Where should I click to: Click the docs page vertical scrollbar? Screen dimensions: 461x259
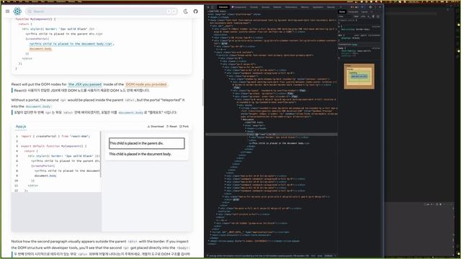(202, 93)
